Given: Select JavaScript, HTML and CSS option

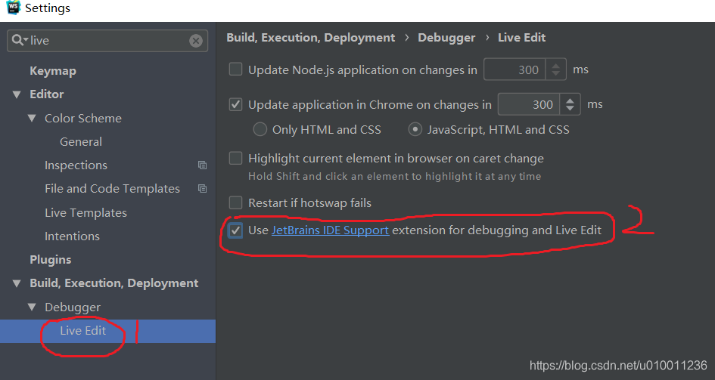Looking at the screenshot, I should 415,130.
